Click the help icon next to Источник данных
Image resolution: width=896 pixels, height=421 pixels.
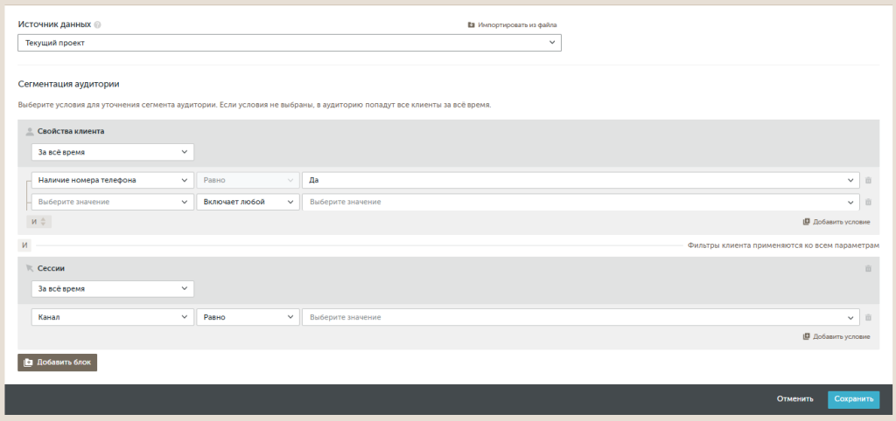[97, 24]
